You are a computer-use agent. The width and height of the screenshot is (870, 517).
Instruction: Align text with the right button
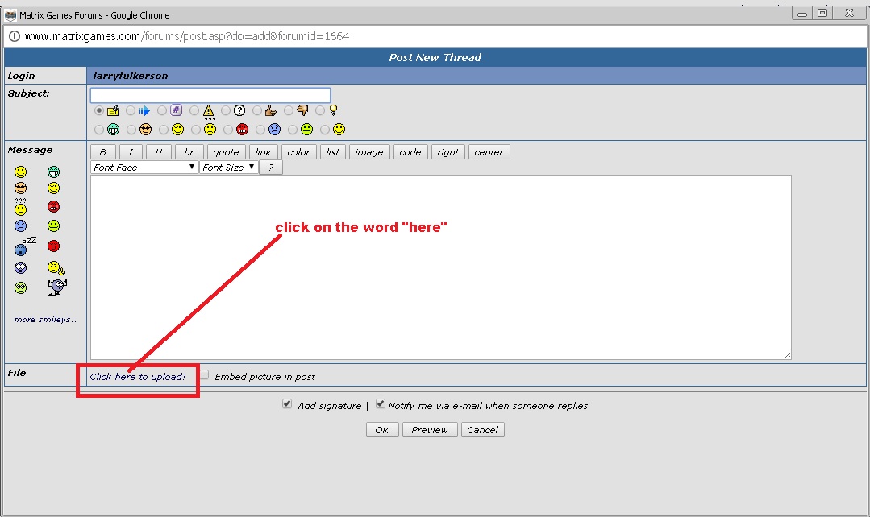pyautogui.click(x=447, y=152)
